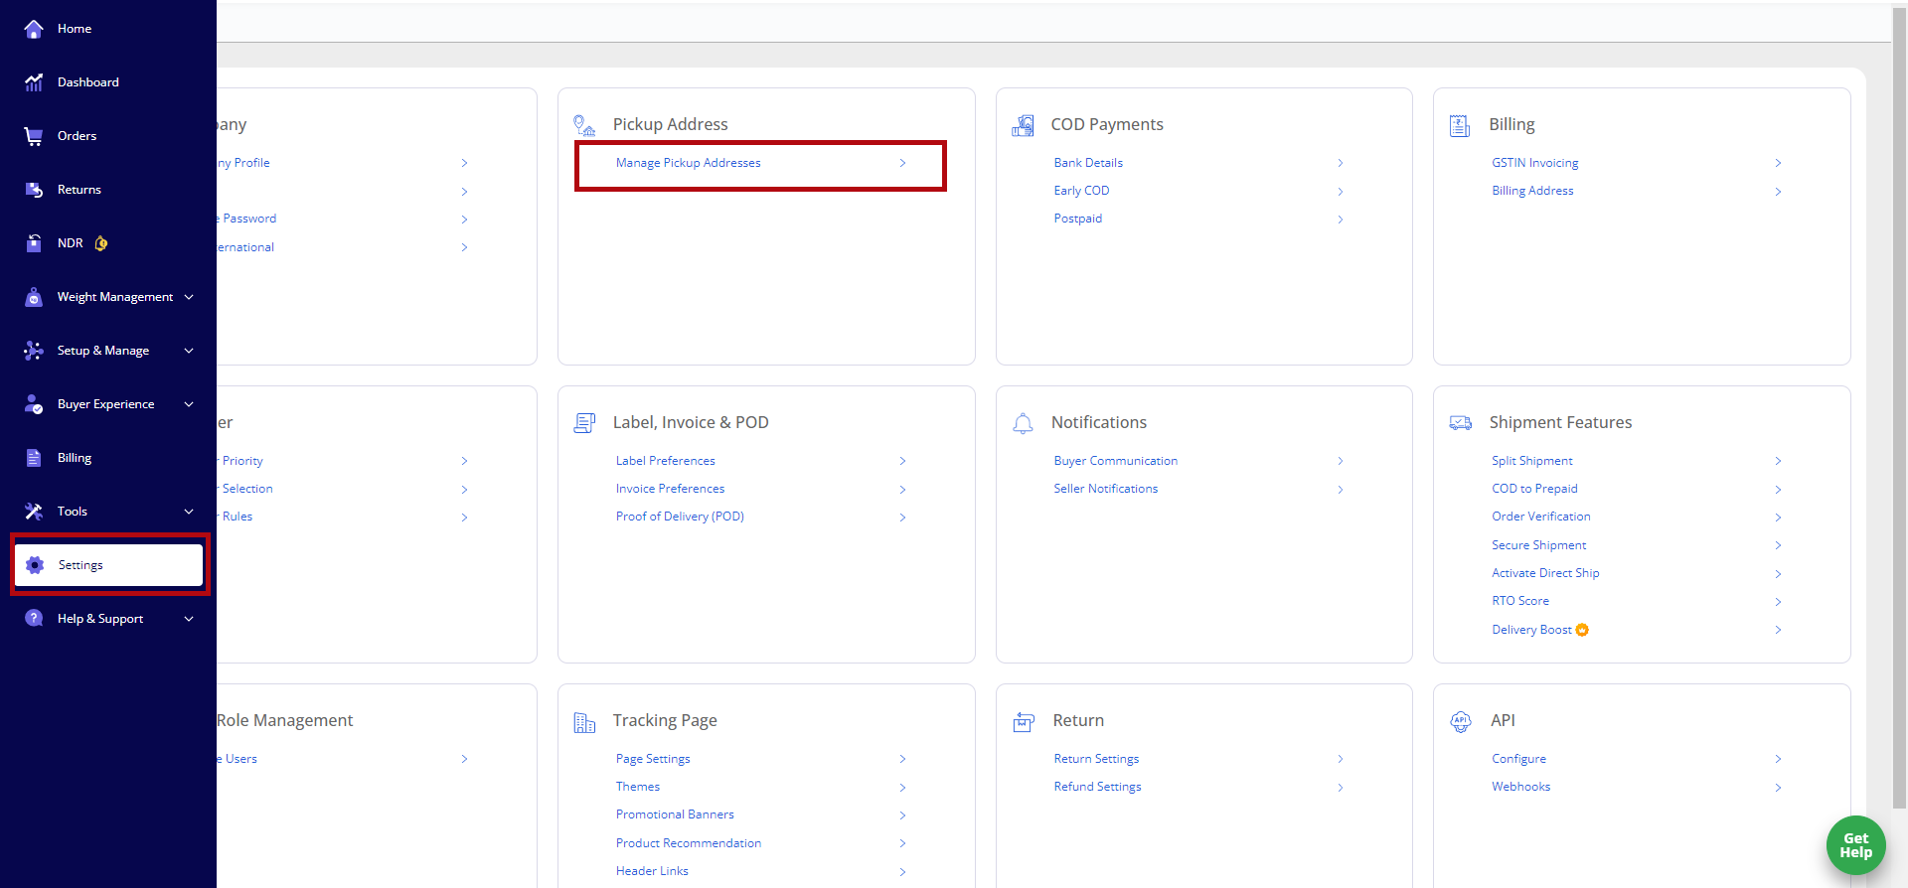Expand the Weight Management menu
This screenshot has height=888, width=1908.
point(189,297)
